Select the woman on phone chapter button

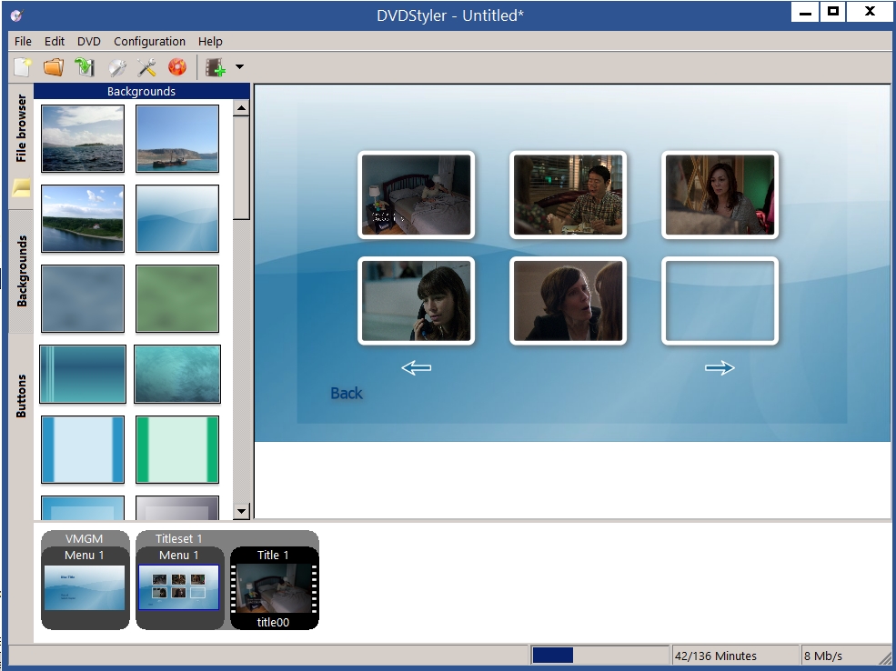(416, 300)
